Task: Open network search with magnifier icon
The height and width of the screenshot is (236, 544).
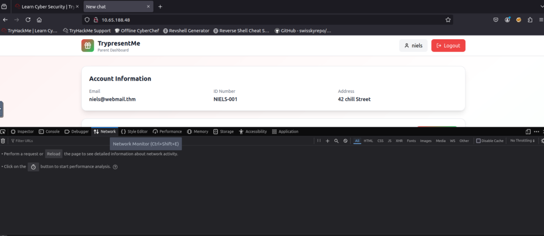Action: [336, 141]
